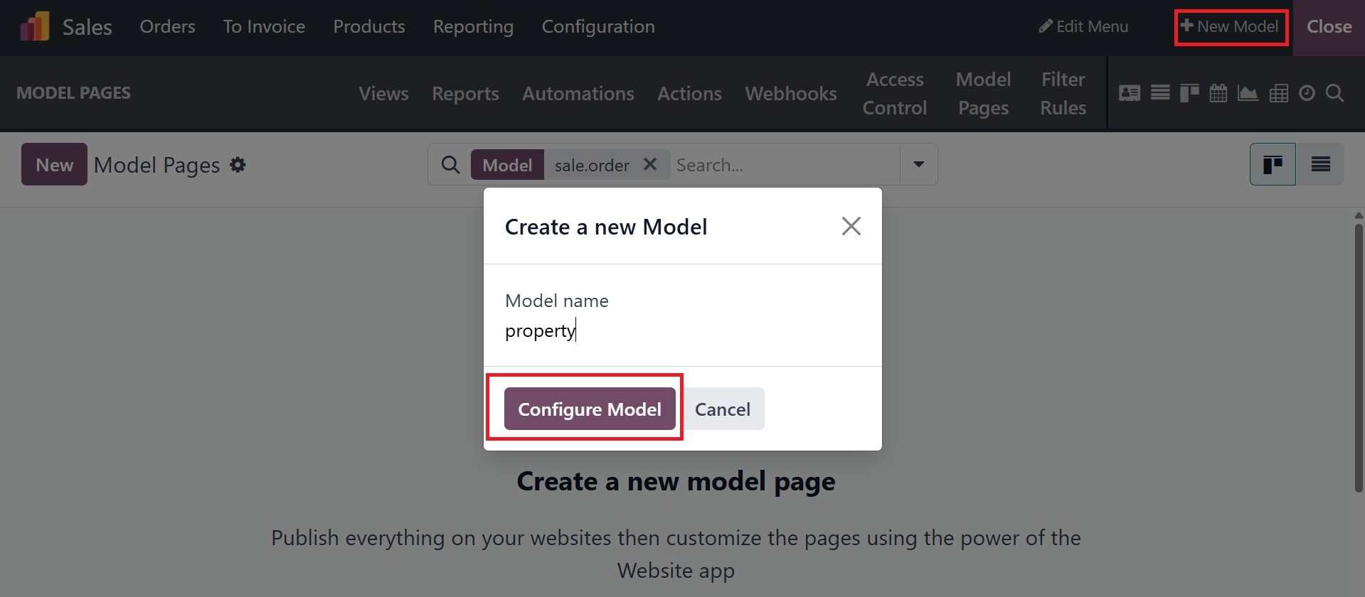Click the Model name input field

681,331
